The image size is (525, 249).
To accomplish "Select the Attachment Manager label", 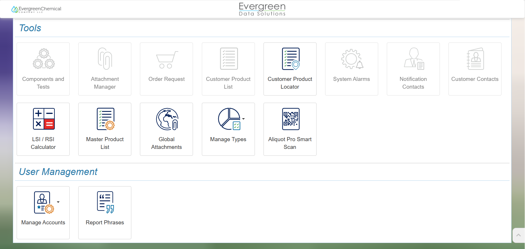I will 105,83.
